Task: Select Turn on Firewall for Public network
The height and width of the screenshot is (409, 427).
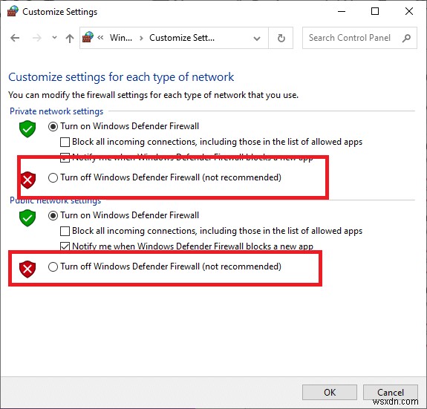Action: 53,215
